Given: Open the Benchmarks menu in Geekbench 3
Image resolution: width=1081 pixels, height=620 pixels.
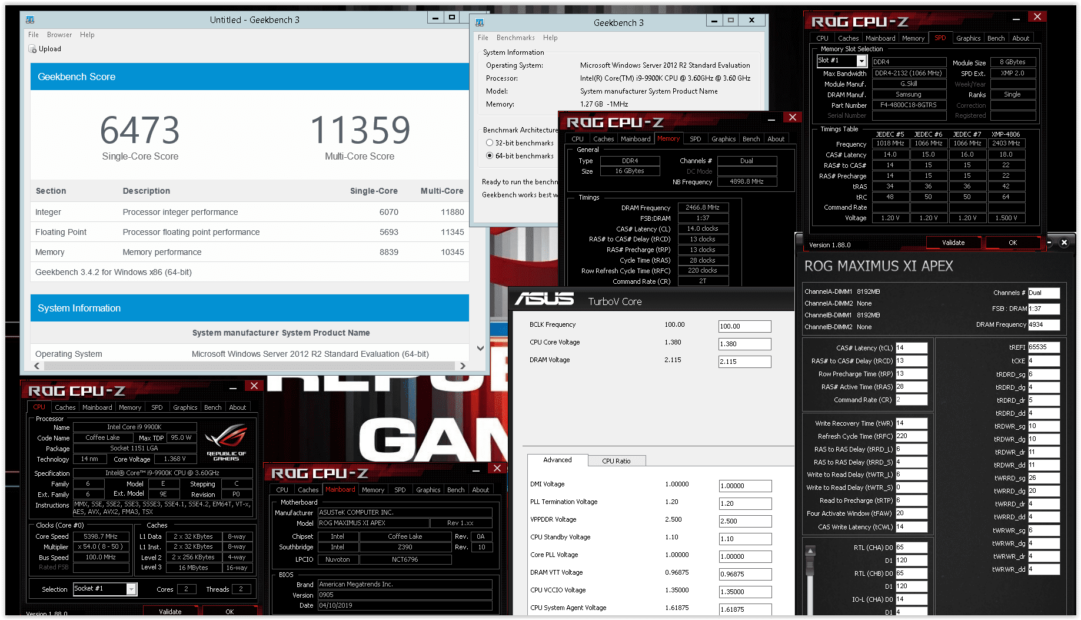Looking at the screenshot, I should point(515,38).
